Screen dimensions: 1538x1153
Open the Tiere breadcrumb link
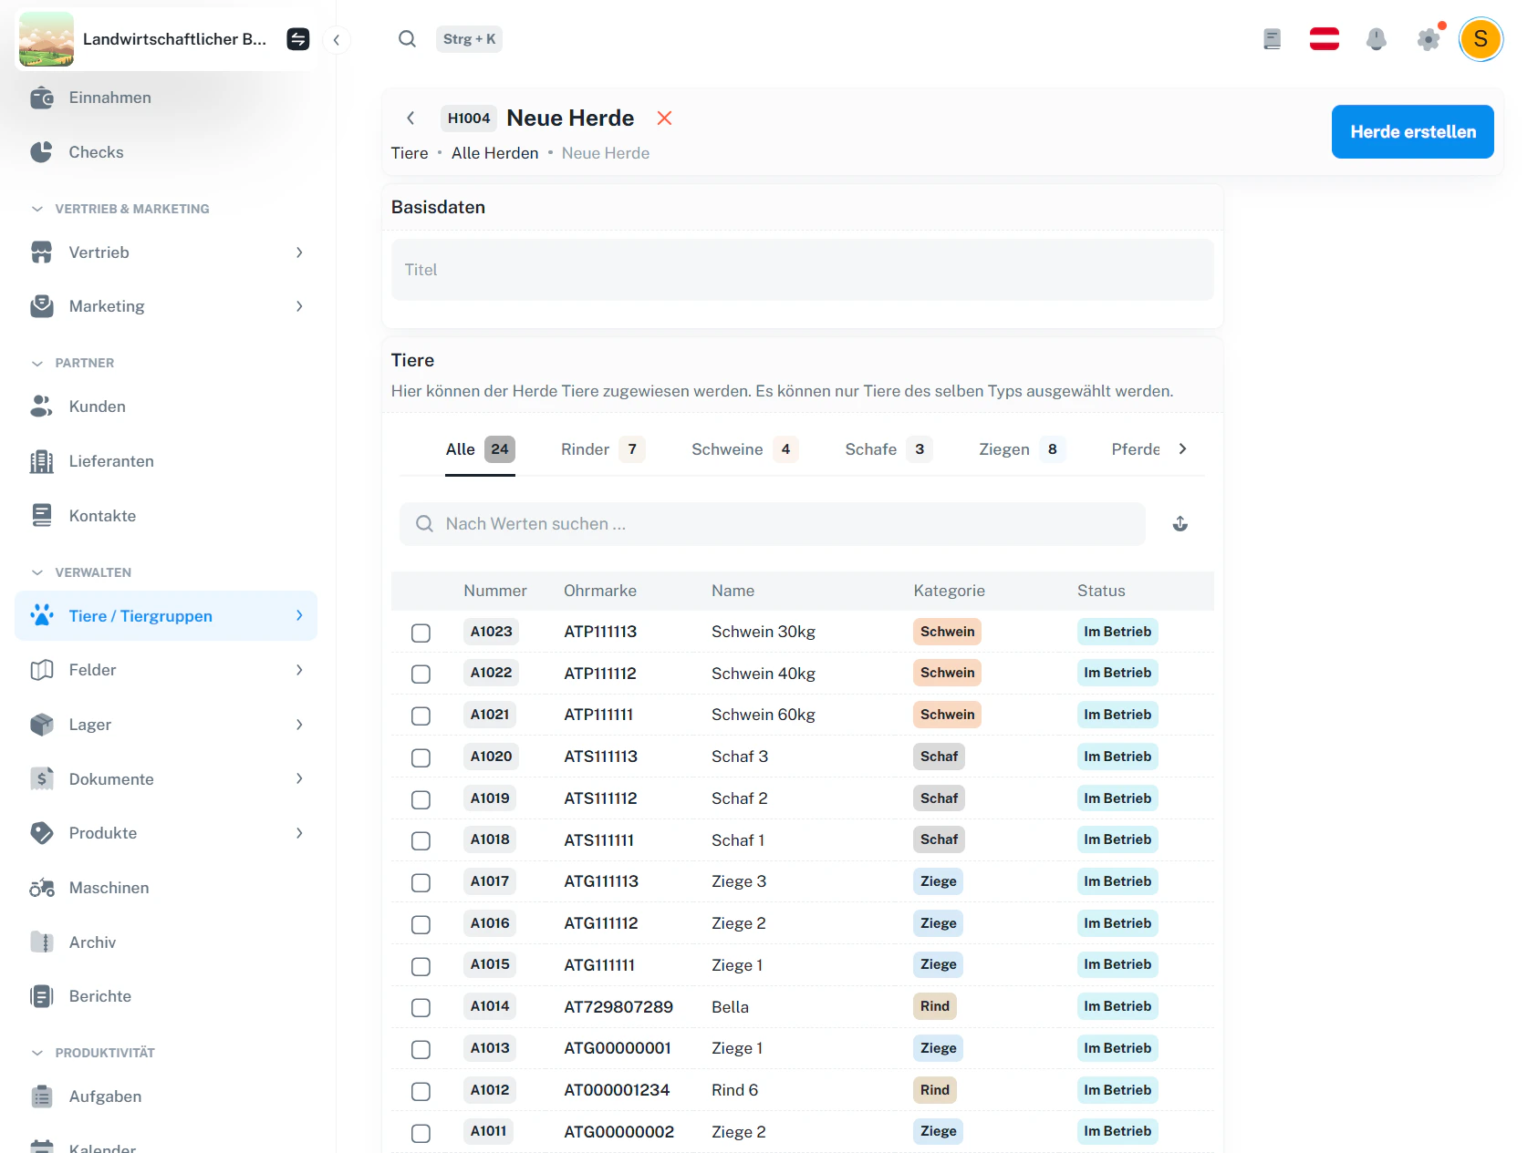(x=410, y=153)
